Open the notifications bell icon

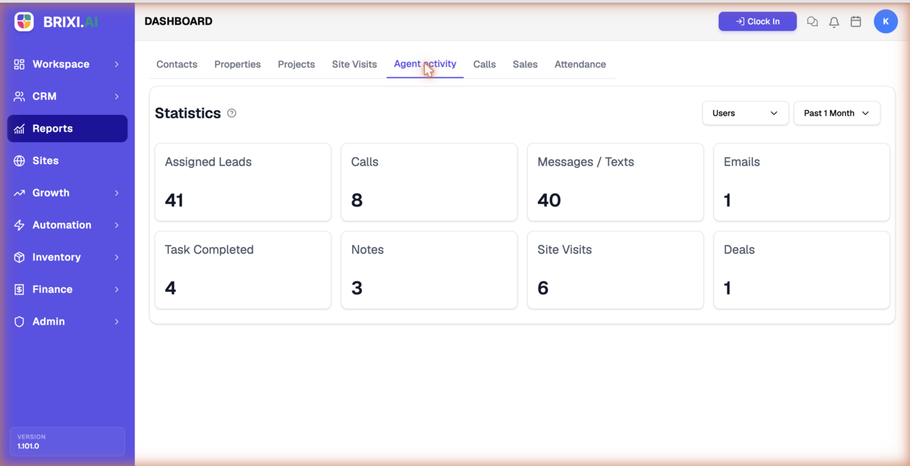click(834, 22)
